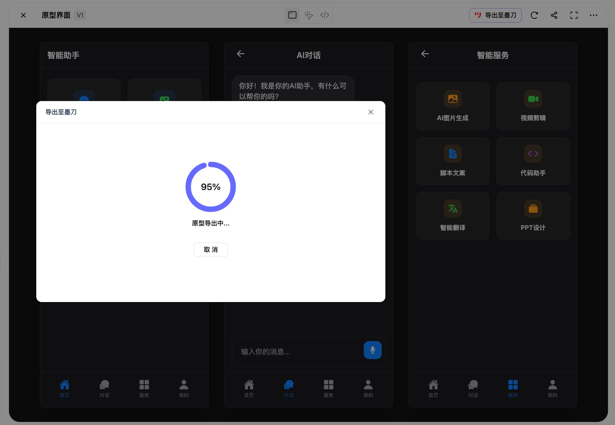Open the more options ellipsis menu
This screenshot has width=615, height=425.
(593, 15)
